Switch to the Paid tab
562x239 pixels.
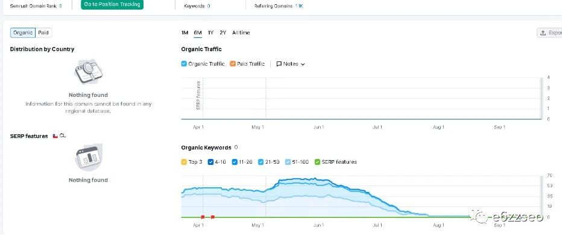click(x=43, y=33)
